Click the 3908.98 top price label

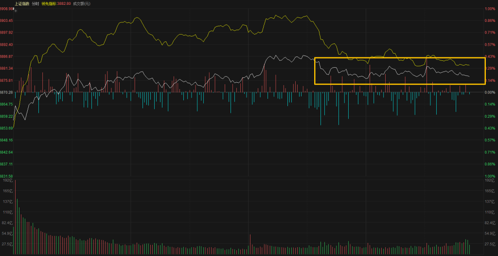click(6, 9)
